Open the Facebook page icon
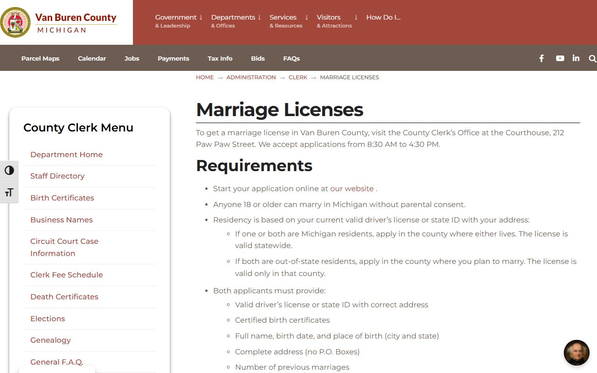This screenshot has height=373, width=597. click(541, 58)
